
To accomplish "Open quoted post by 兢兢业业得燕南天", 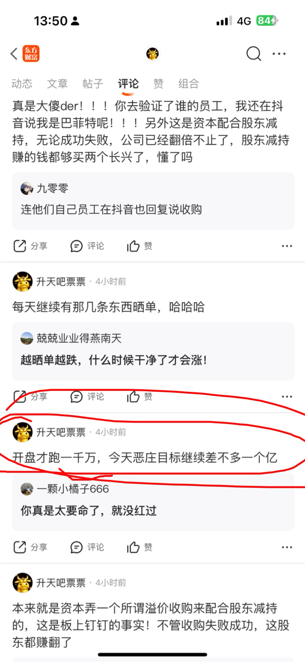I will coord(153,351).
